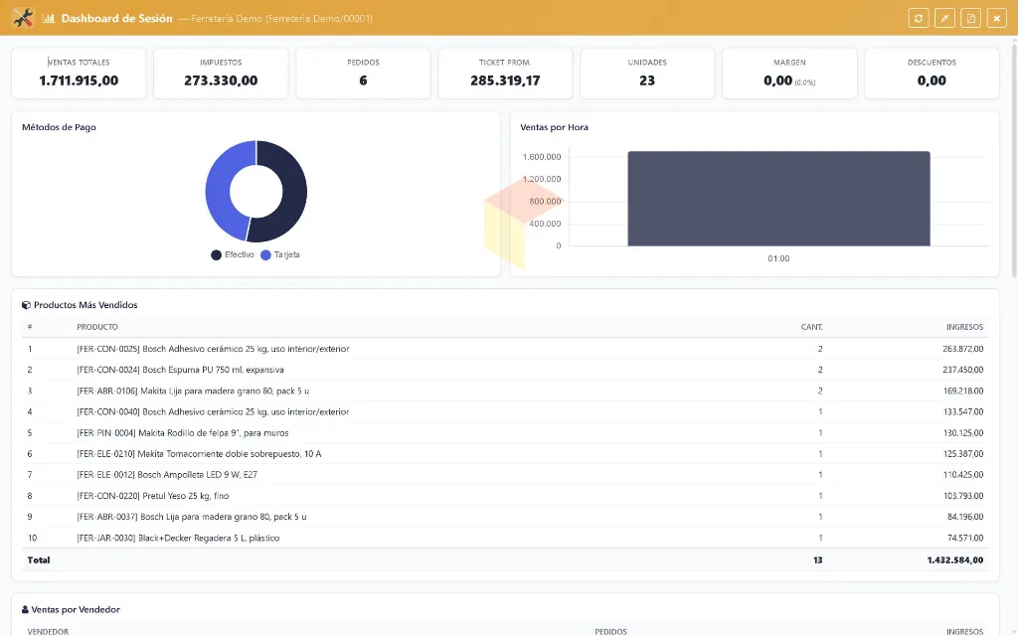Open the Descuentos 0,00 card
Image resolution: width=1018 pixels, height=636 pixels.
(932, 74)
